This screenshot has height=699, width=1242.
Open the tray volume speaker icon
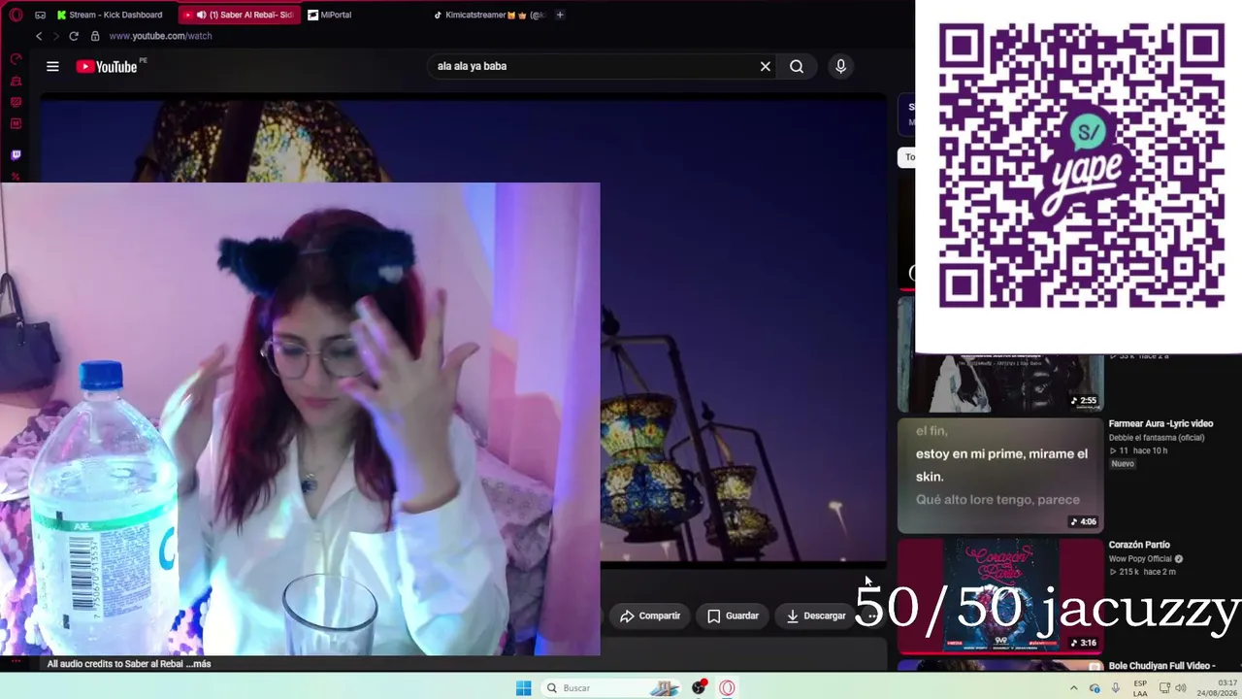pos(1181,687)
